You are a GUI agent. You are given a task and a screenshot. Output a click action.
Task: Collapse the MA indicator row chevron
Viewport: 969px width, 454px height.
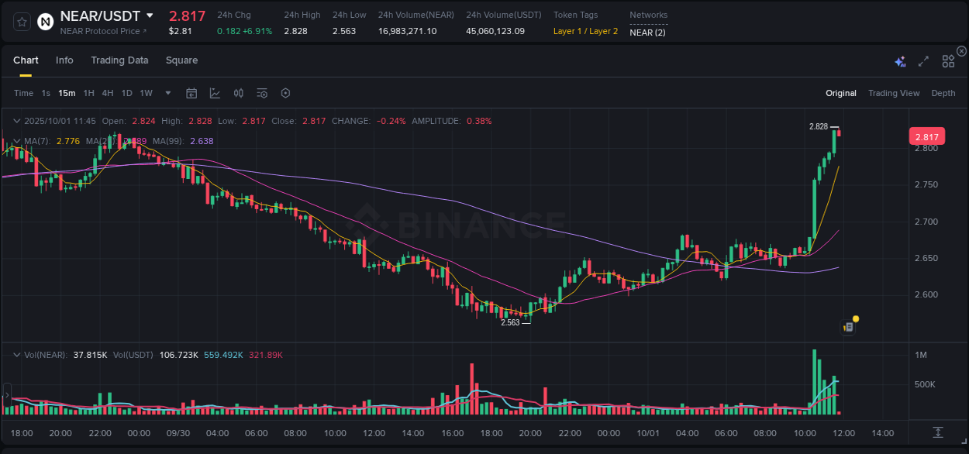pos(17,141)
